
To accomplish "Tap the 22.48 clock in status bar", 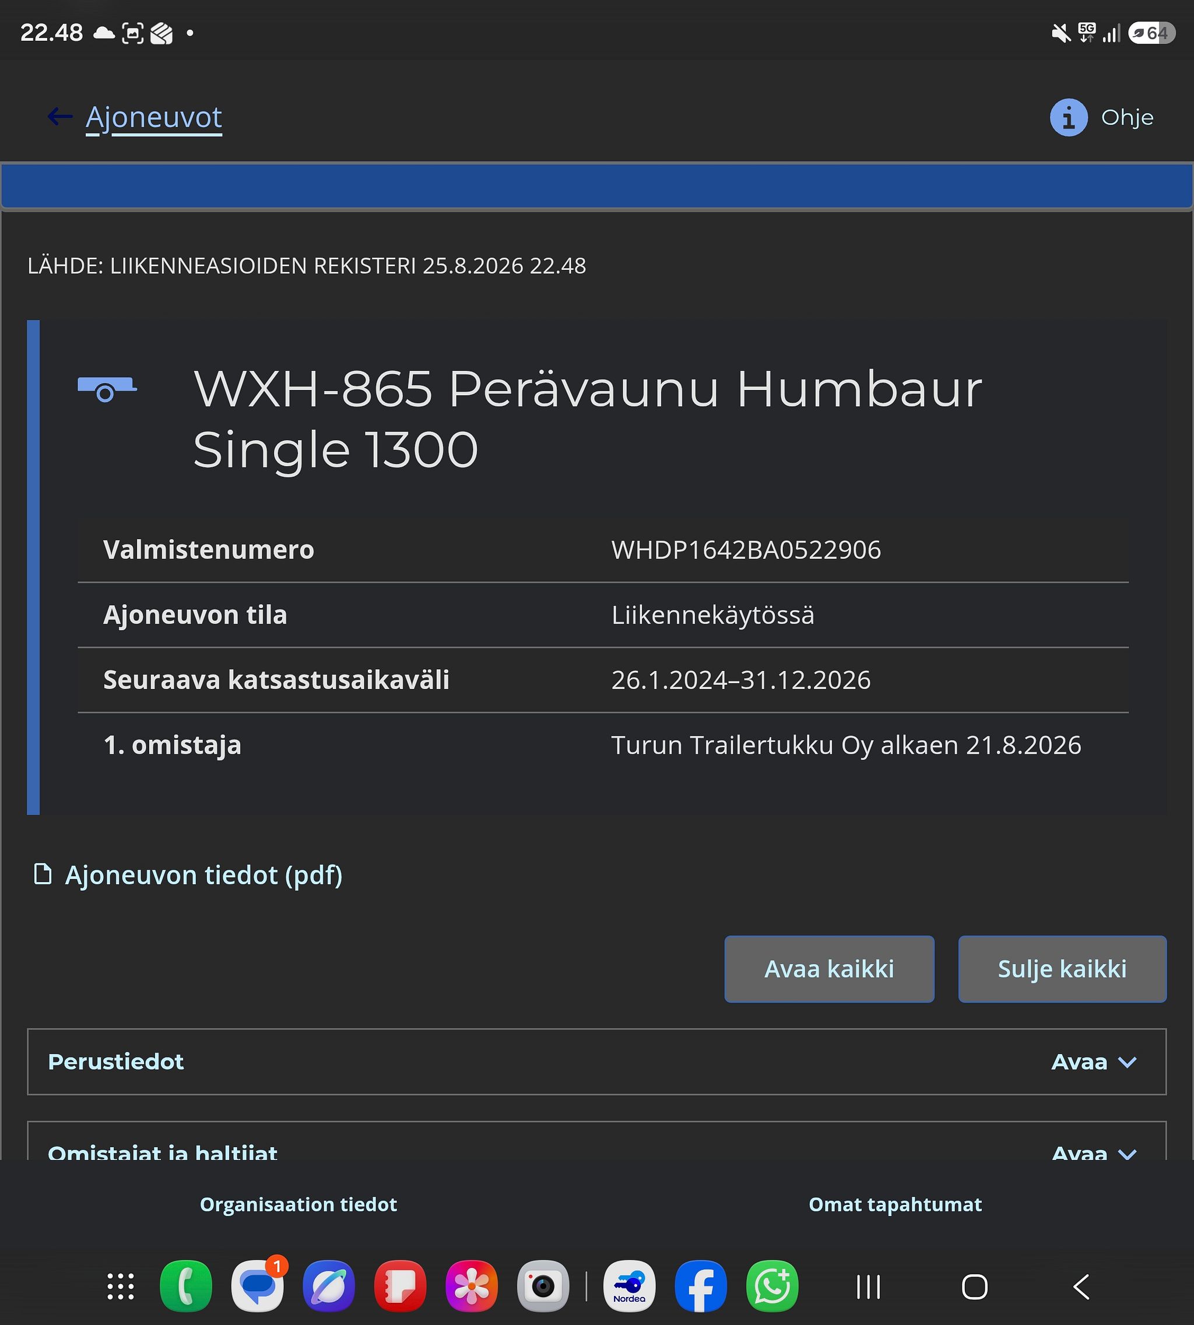I will [x=52, y=32].
